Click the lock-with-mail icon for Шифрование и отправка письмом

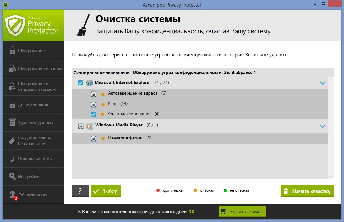(13, 86)
